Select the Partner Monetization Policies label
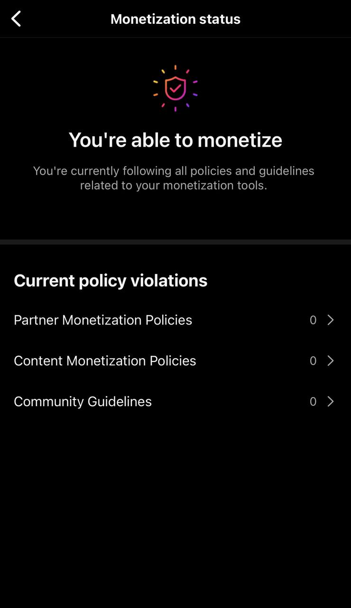The image size is (351, 608). click(x=103, y=320)
